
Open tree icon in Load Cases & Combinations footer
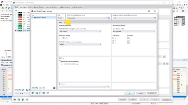(x=23, y=99)
